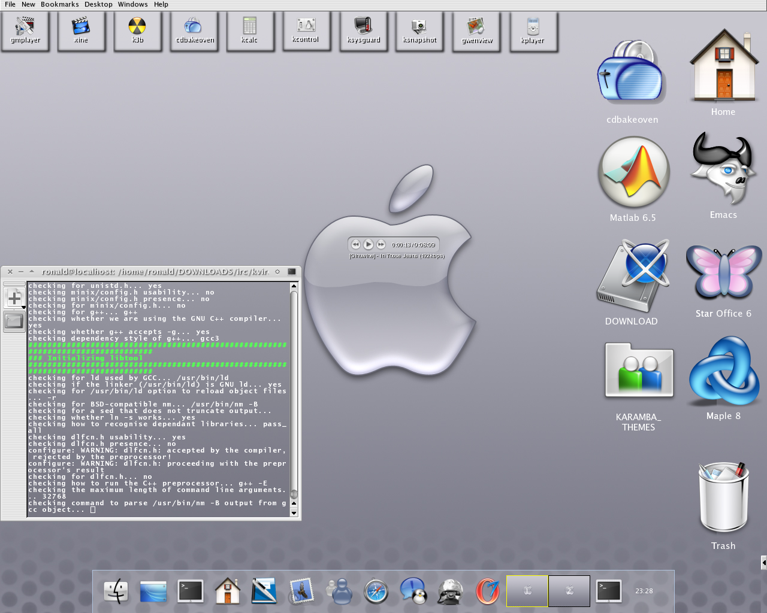This screenshot has width=767, height=613.
Task: Click the terminal scrollbar bottom down arrow
Action: [294, 513]
